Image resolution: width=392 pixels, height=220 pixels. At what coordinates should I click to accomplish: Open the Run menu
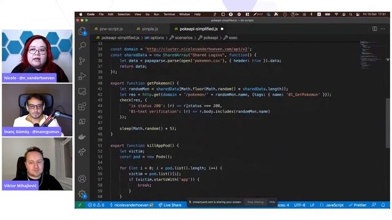157,15
